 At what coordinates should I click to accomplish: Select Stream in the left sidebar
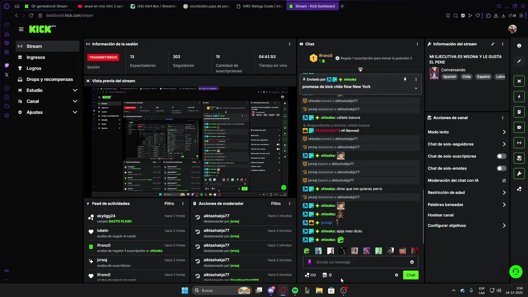pyautogui.click(x=48, y=46)
